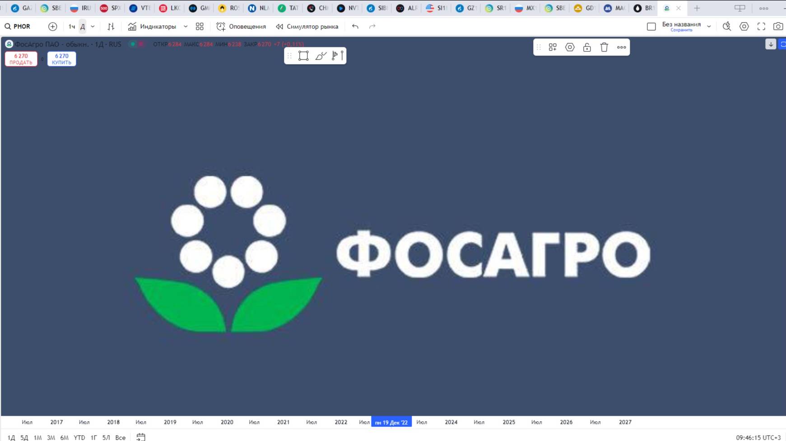Click the Сохранить save link
This screenshot has height=441, width=786.
pos(681,30)
